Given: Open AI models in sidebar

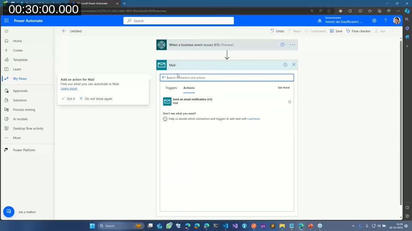Looking at the screenshot, I should point(20,119).
